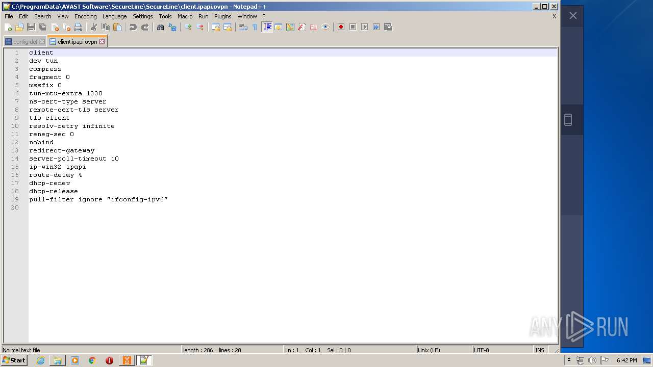Create a new document with the New icon
The image size is (653, 367).
tap(8, 27)
